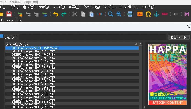Select OEBPS/Images/IMG_2923.PNG row

click(72, 107)
